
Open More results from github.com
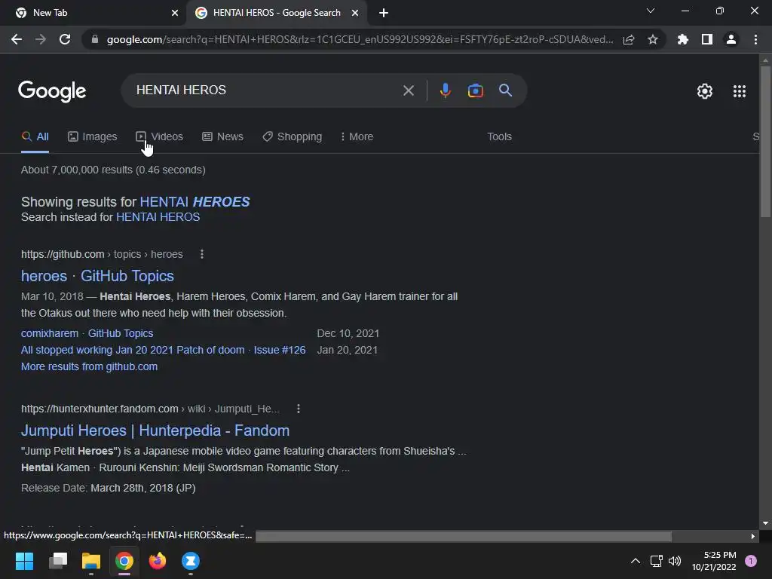[x=89, y=367]
